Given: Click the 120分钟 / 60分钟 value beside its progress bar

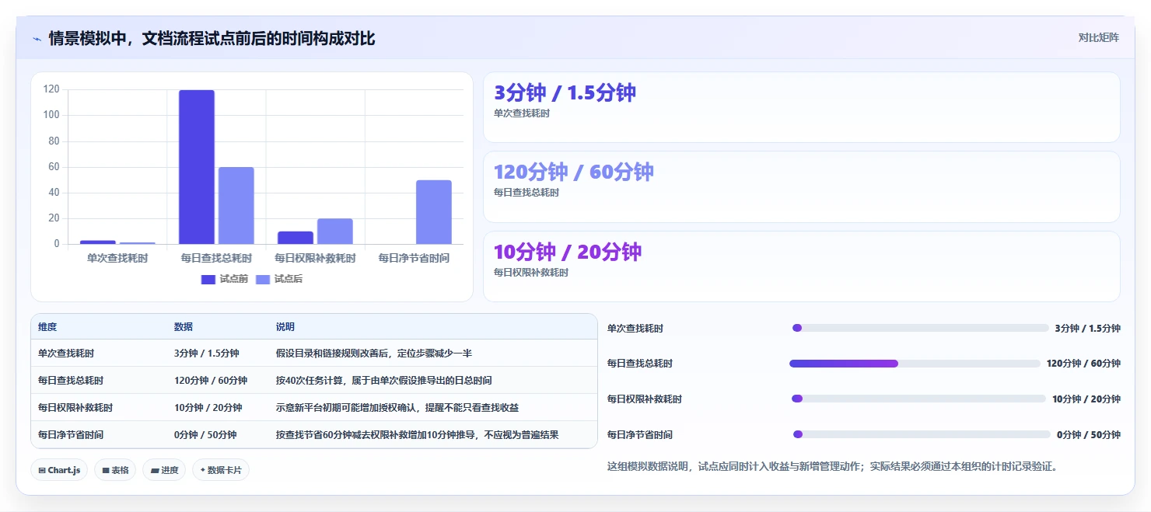Looking at the screenshot, I should coord(1083,364).
